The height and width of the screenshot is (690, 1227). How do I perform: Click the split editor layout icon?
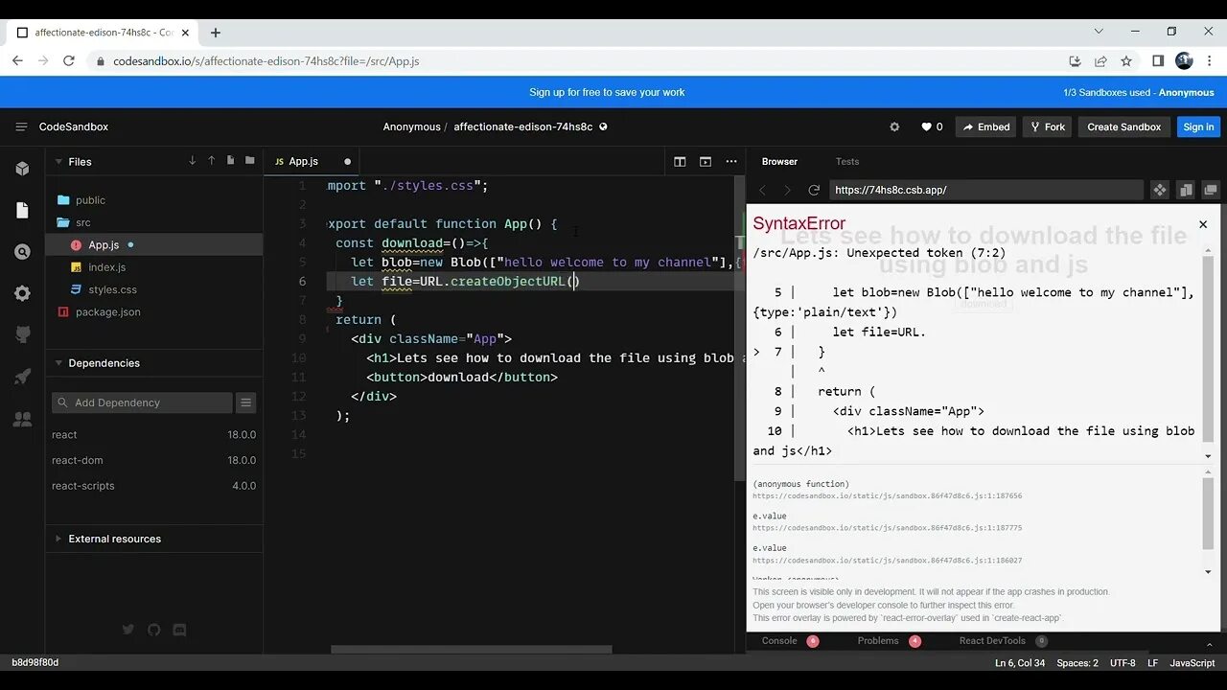click(680, 162)
